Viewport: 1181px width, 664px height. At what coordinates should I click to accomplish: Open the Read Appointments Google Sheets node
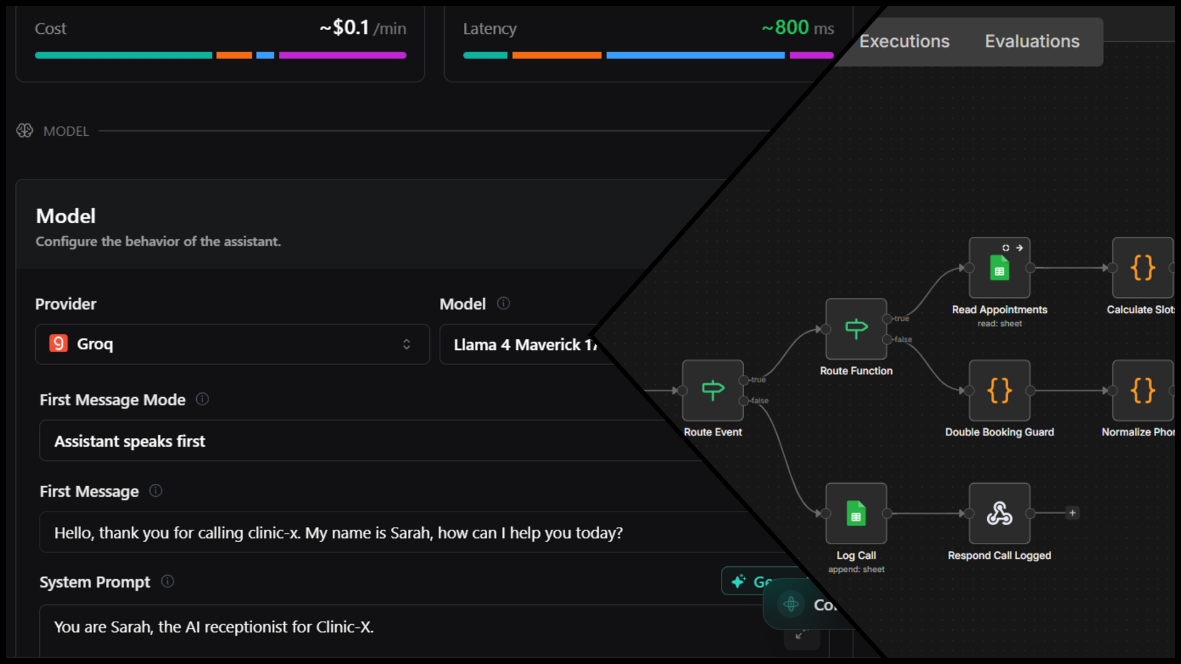(x=999, y=269)
